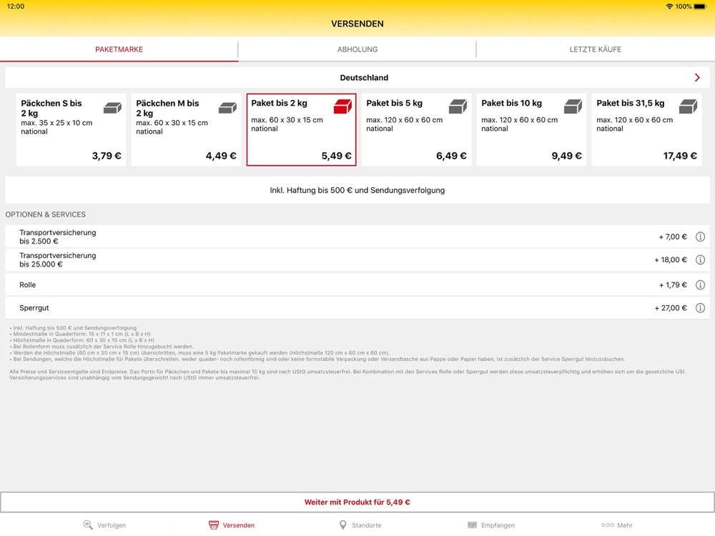Tap the Paket bis 31,5 kg box icon

[688, 106]
